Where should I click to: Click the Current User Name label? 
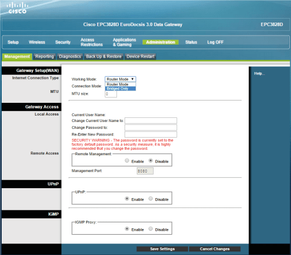(x=88, y=115)
